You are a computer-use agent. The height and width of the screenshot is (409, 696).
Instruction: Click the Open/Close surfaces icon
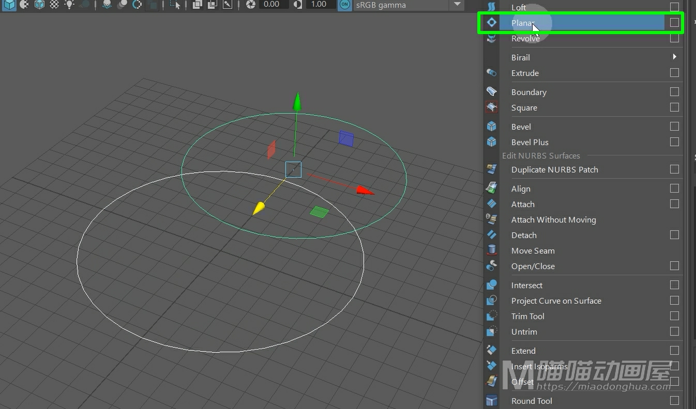[x=491, y=266]
